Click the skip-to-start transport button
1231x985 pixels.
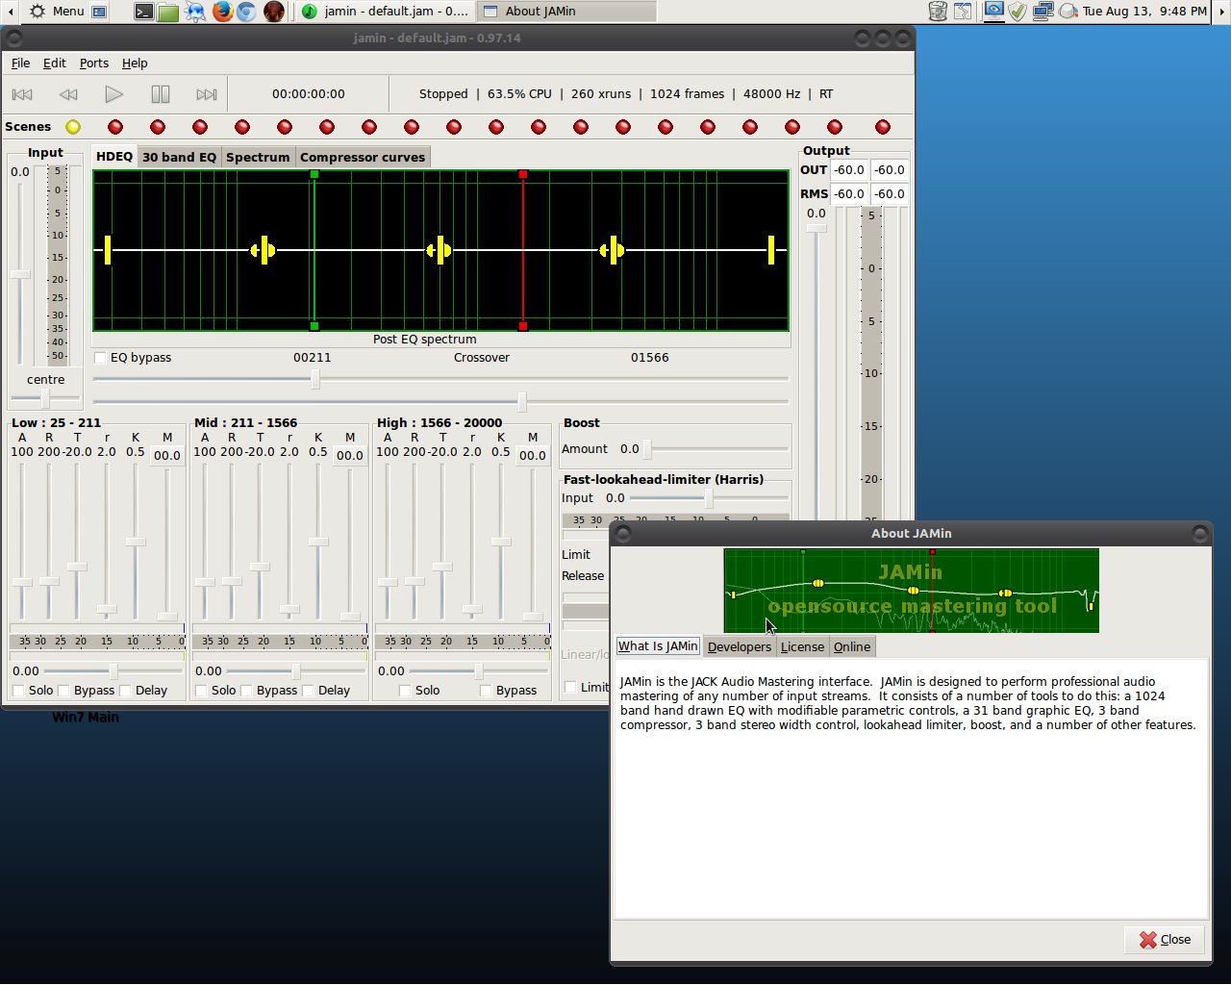point(21,93)
